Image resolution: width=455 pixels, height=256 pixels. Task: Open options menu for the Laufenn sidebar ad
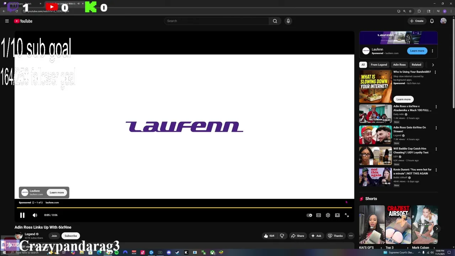[432, 51]
